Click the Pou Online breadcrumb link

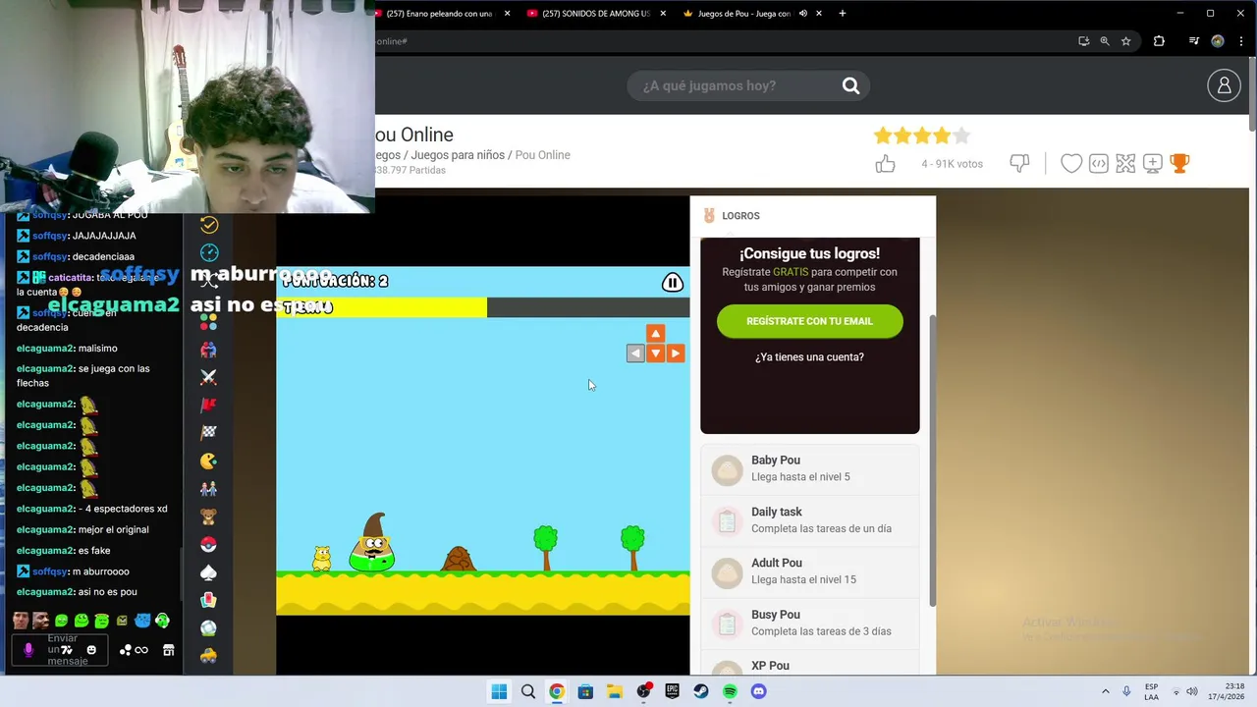click(542, 155)
